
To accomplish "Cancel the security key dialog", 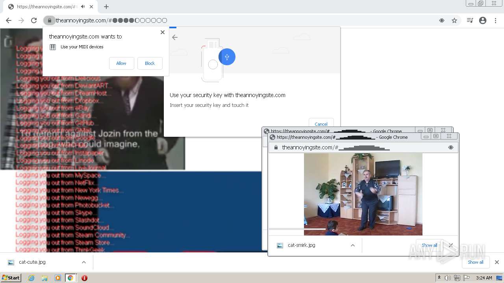I will click(321, 124).
